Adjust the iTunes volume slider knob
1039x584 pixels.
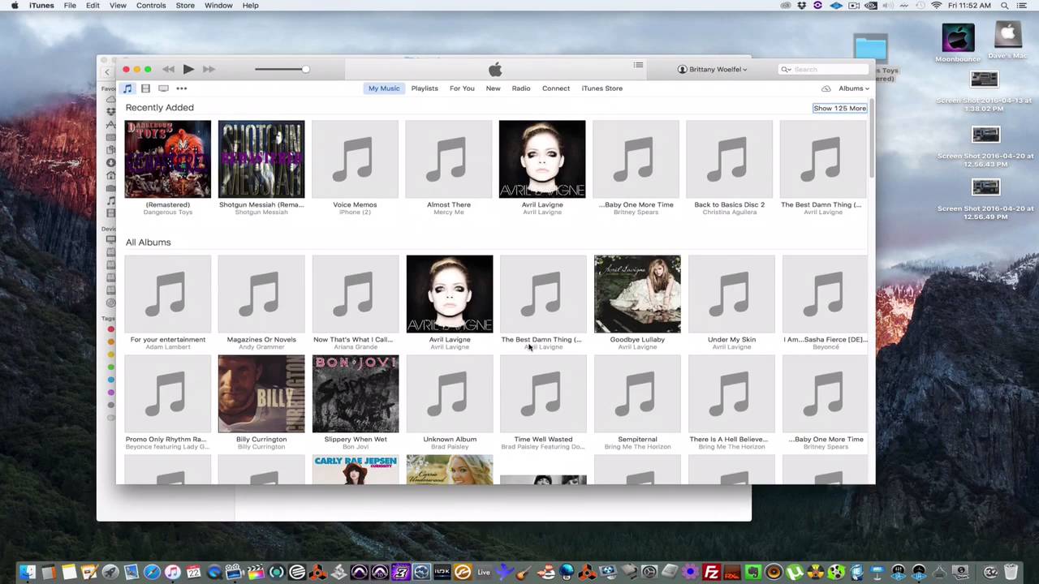click(305, 69)
